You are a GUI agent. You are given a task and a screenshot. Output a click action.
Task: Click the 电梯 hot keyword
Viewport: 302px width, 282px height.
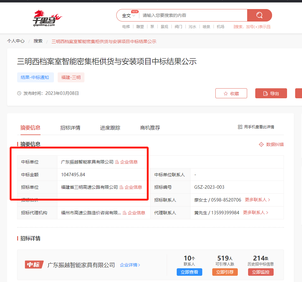[x=126, y=27]
